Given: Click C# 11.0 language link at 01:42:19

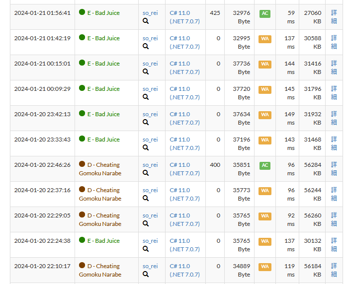Looking at the screenshot, I should click(x=184, y=42).
